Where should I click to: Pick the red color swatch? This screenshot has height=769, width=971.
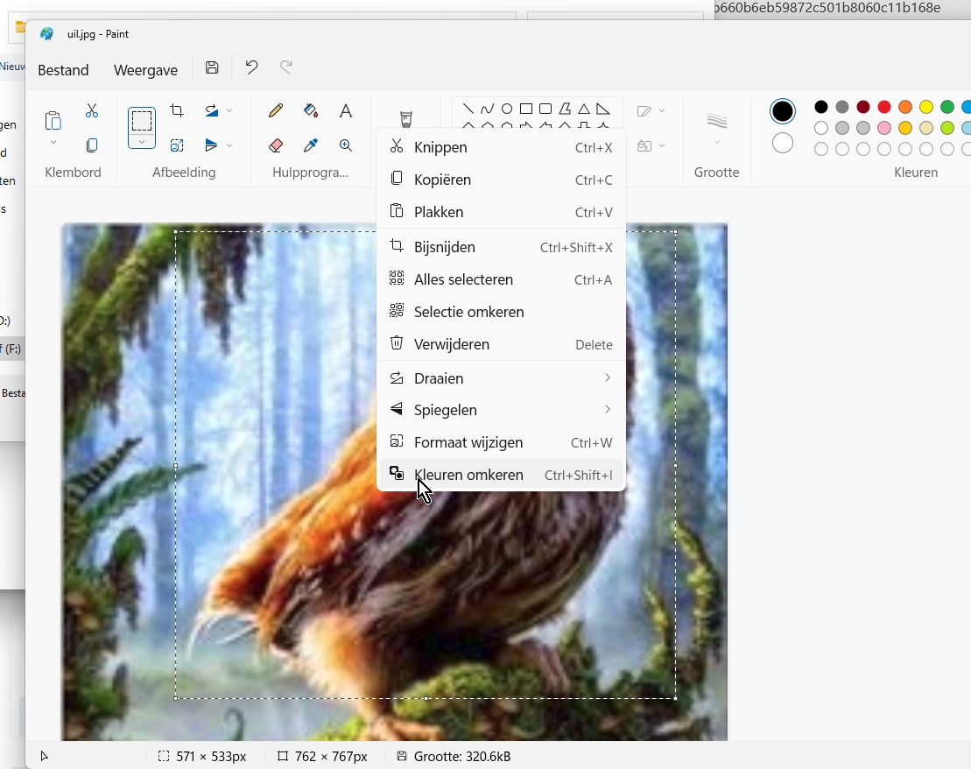click(x=884, y=107)
